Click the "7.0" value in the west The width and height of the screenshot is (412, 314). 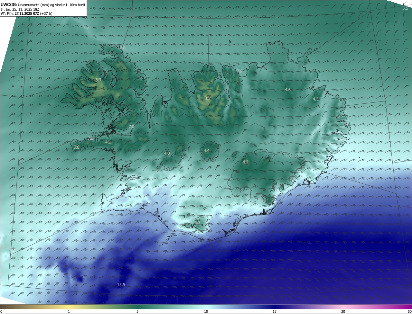click(131, 127)
